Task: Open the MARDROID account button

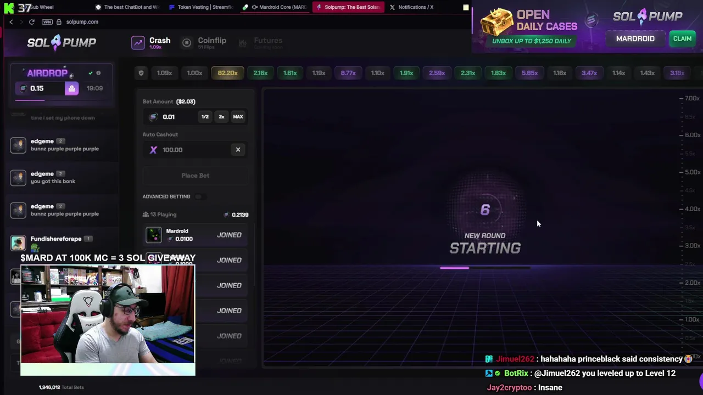Action: [635, 38]
